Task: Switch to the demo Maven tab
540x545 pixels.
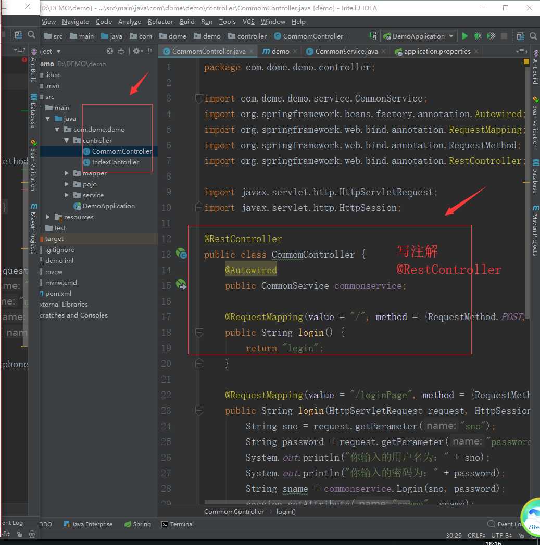Action: click(280, 52)
